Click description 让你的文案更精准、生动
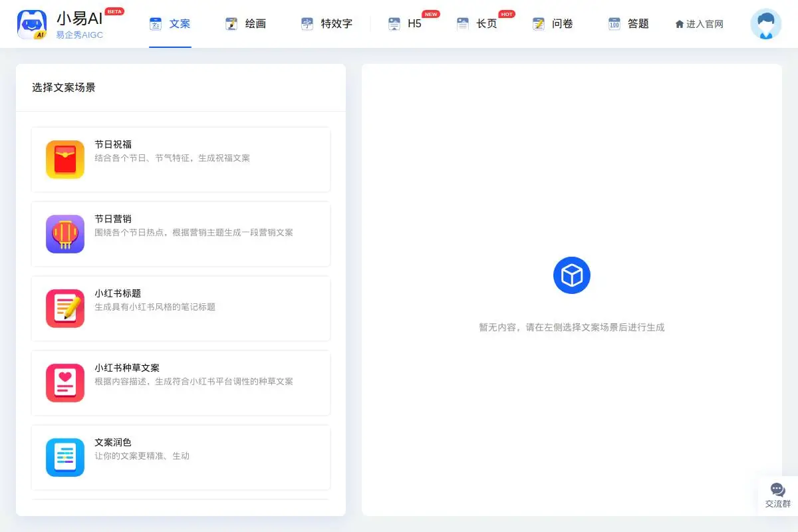The image size is (798, 532). coord(142,456)
